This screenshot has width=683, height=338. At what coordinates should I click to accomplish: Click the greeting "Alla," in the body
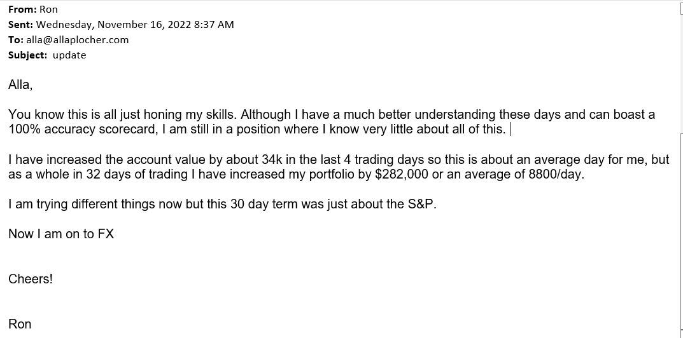pyautogui.click(x=20, y=85)
